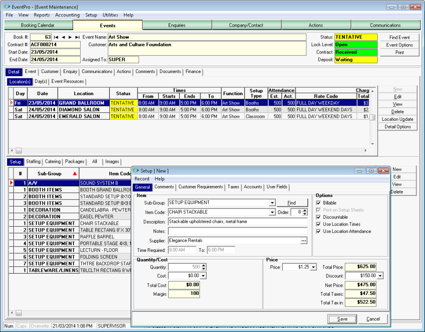Open the Discount dropdown arrow
The width and height of the screenshot is (425, 332).
coord(380,276)
